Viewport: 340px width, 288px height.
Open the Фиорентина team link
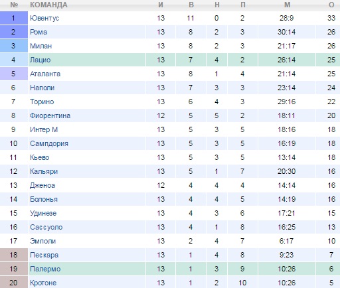pos(50,115)
